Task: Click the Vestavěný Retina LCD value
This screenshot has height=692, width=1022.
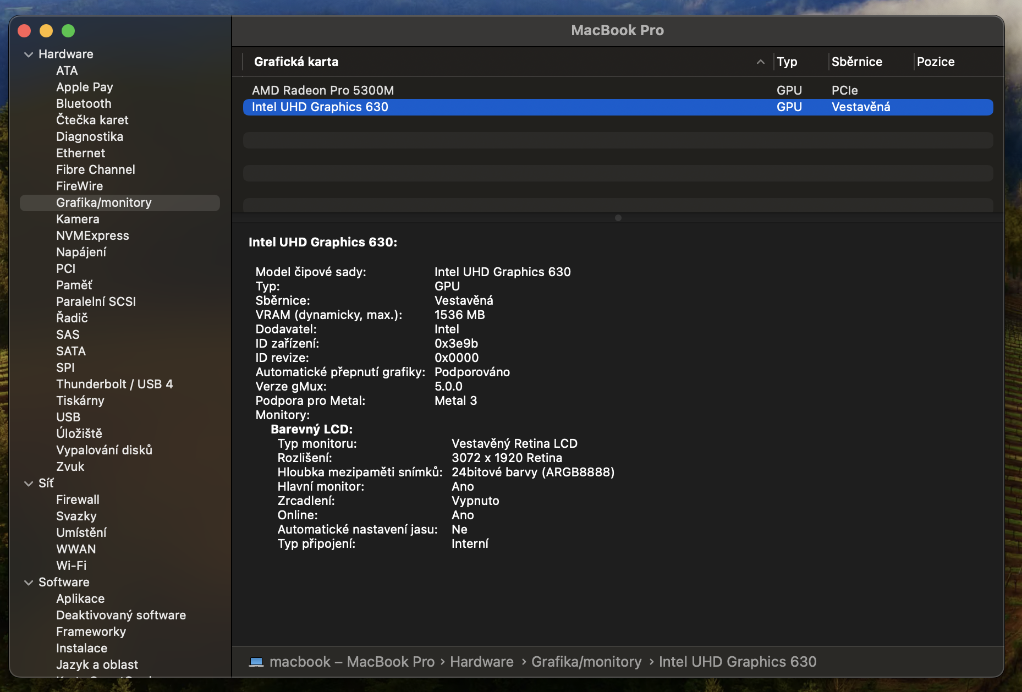Action: click(x=514, y=443)
